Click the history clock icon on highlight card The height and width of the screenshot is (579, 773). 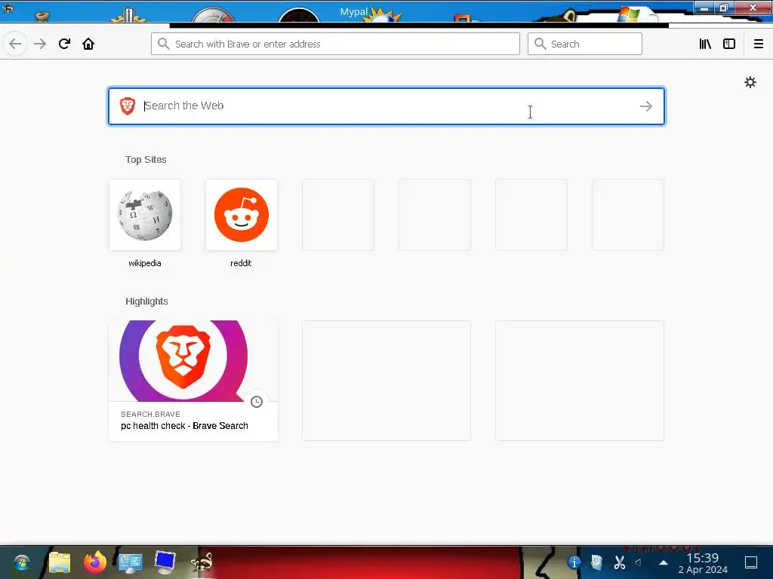tap(257, 402)
